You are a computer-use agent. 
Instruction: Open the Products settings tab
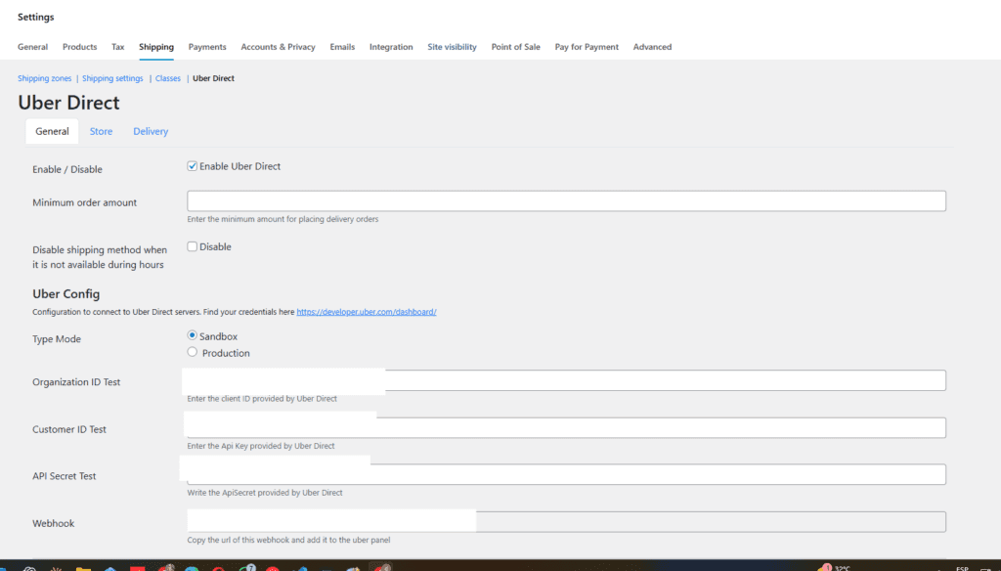[80, 47]
